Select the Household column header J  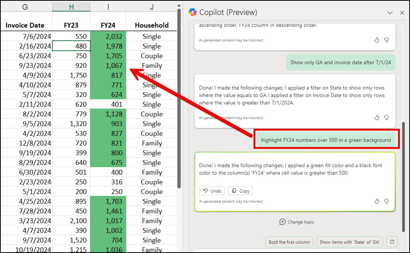tap(152, 6)
